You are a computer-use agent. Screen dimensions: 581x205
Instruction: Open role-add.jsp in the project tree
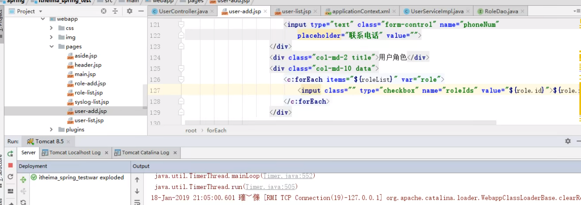(x=90, y=84)
